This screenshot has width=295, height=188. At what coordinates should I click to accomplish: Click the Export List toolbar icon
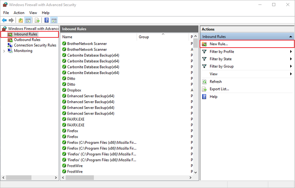[x=37, y=20]
